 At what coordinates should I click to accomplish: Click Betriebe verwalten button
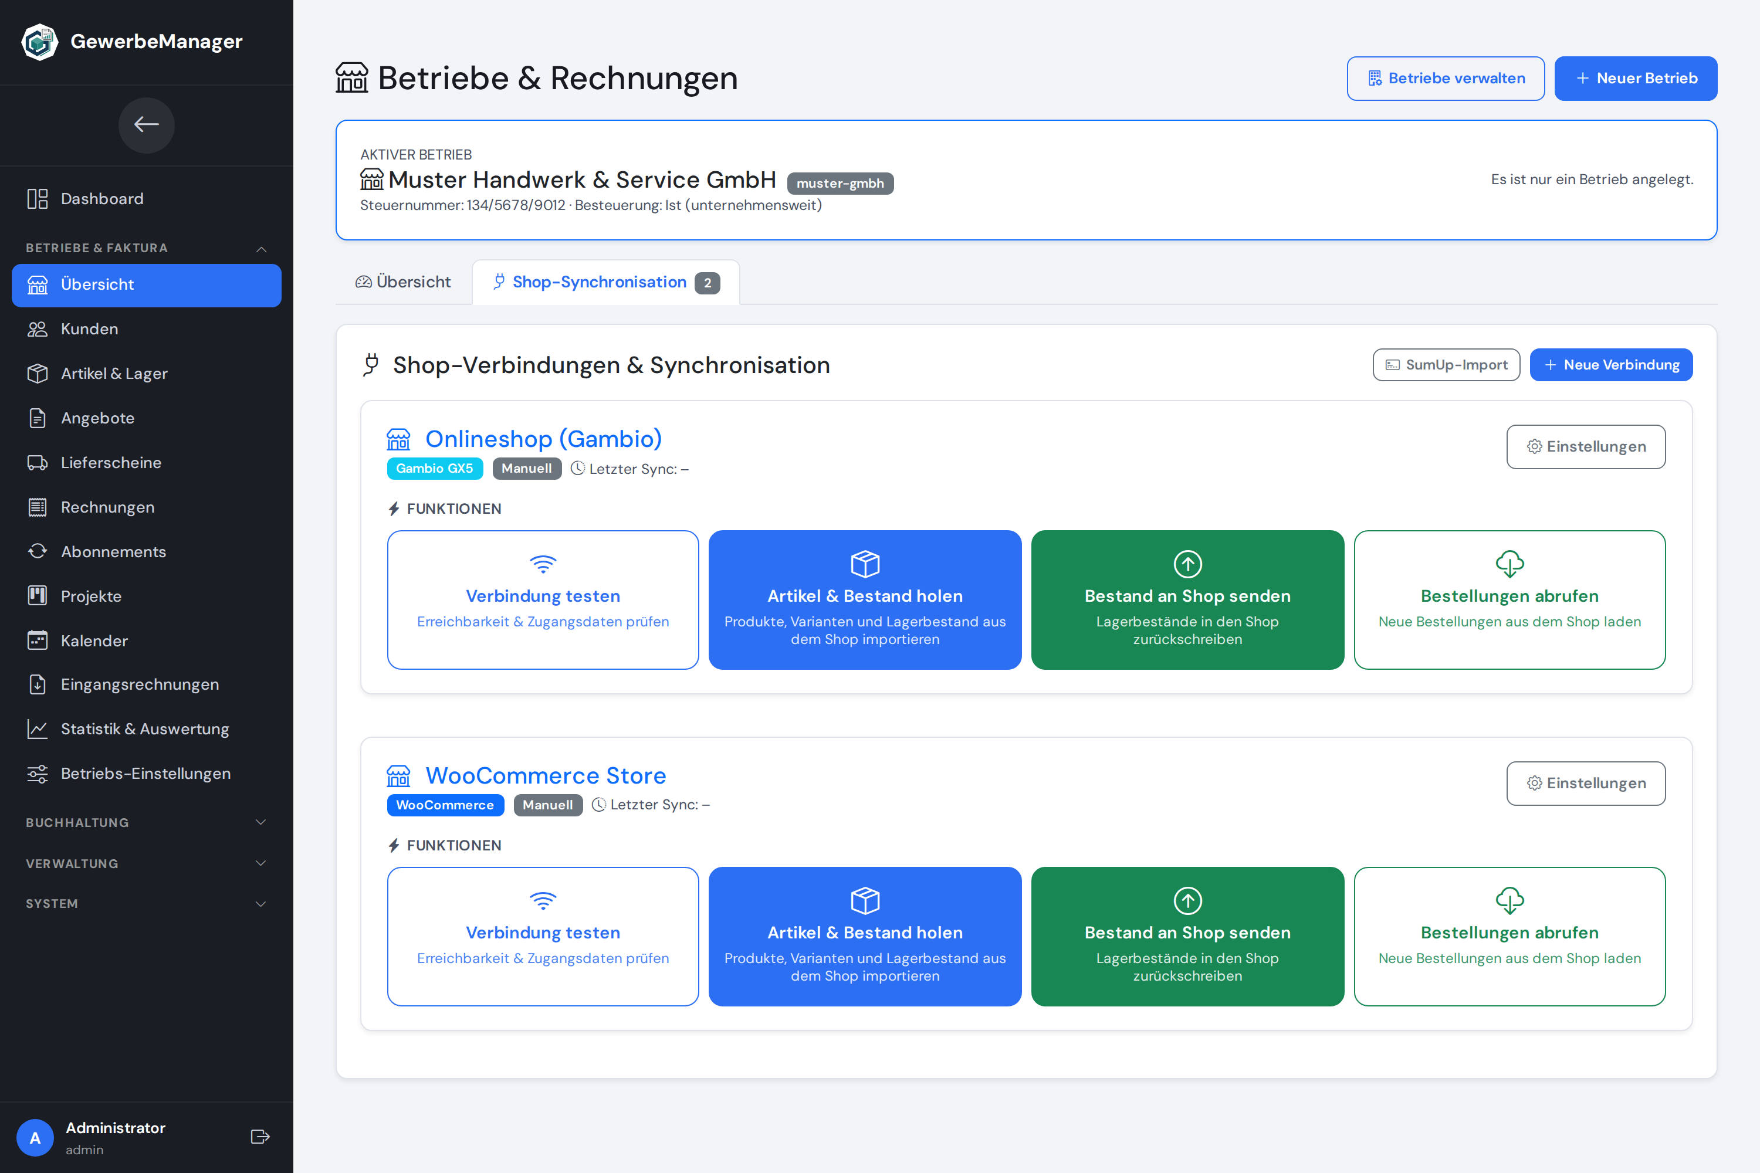1446,79
